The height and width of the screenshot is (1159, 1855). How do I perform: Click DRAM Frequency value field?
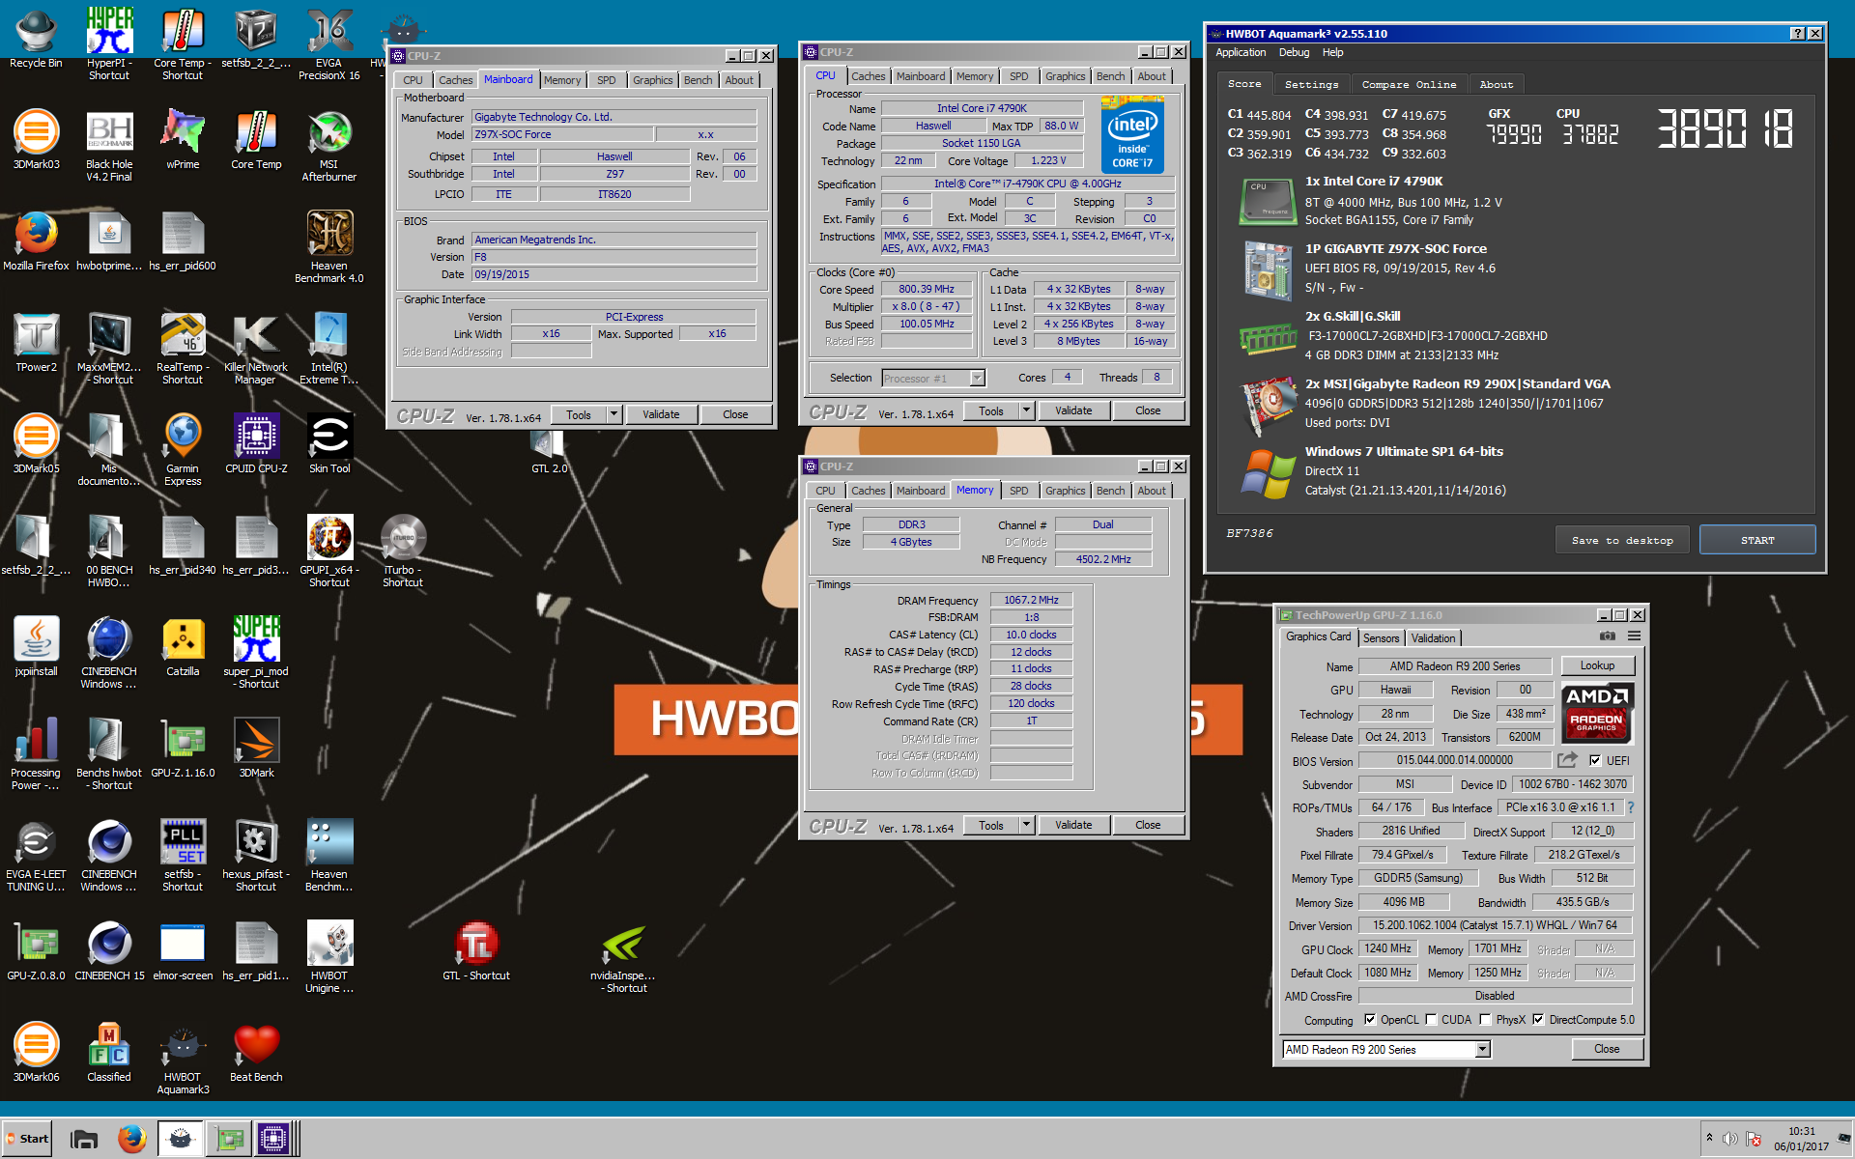coord(1031,600)
